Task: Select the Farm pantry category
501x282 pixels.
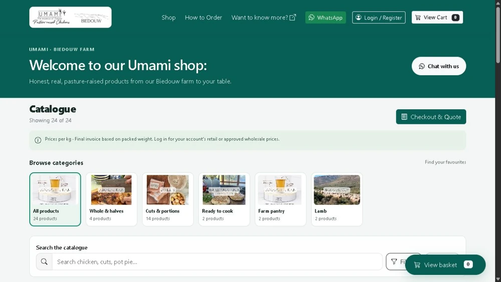Action: (281, 199)
